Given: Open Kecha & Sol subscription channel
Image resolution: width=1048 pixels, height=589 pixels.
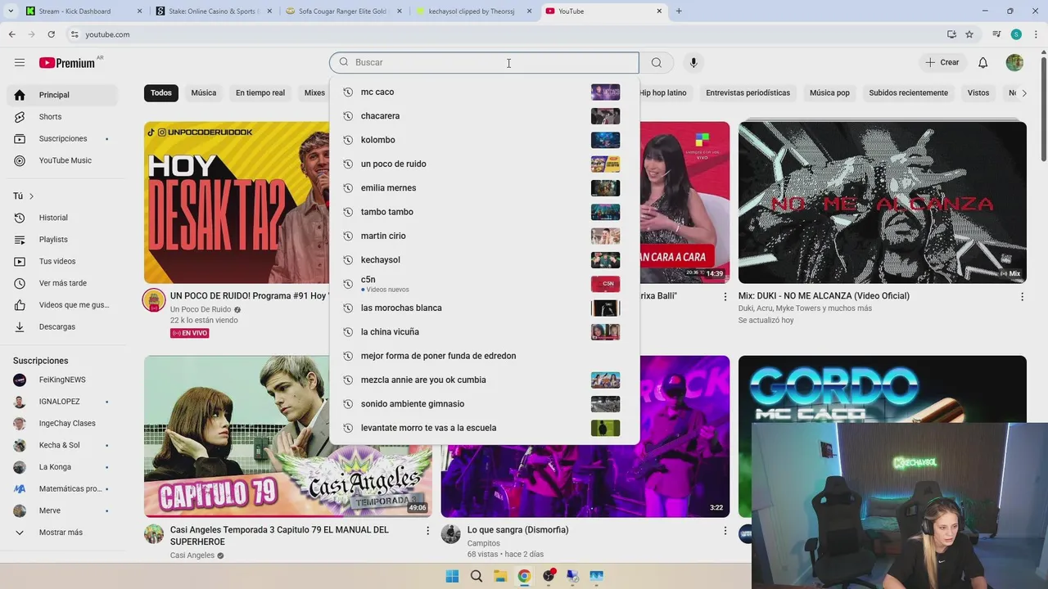Looking at the screenshot, I should pyautogui.click(x=62, y=445).
